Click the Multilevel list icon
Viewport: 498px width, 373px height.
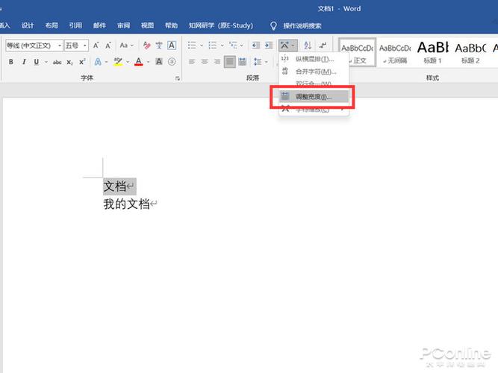point(233,46)
